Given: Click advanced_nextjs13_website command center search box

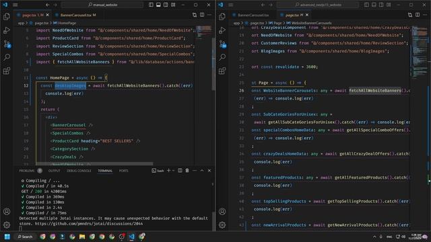Looking at the screenshot, I should [x=318, y=5].
